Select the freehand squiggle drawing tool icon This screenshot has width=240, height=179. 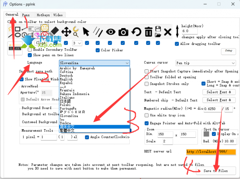9,29
